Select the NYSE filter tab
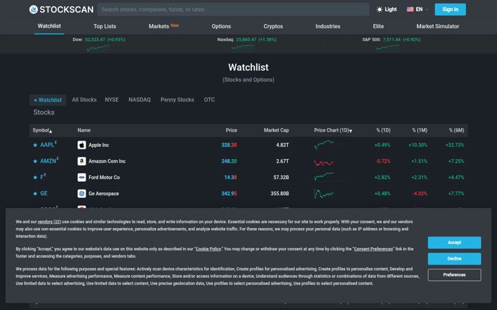This screenshot has width=497, height=310. (x=112, y=100)
